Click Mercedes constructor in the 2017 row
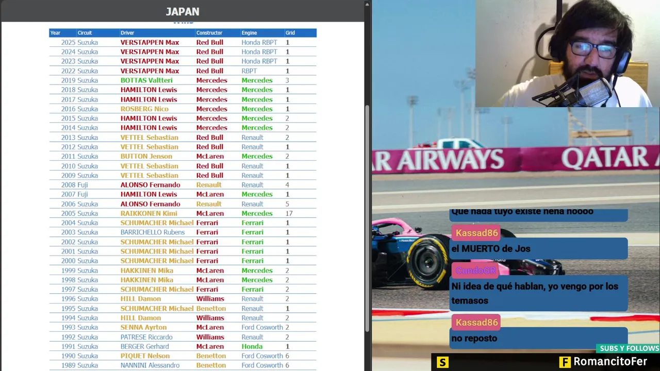 [211, 99]
